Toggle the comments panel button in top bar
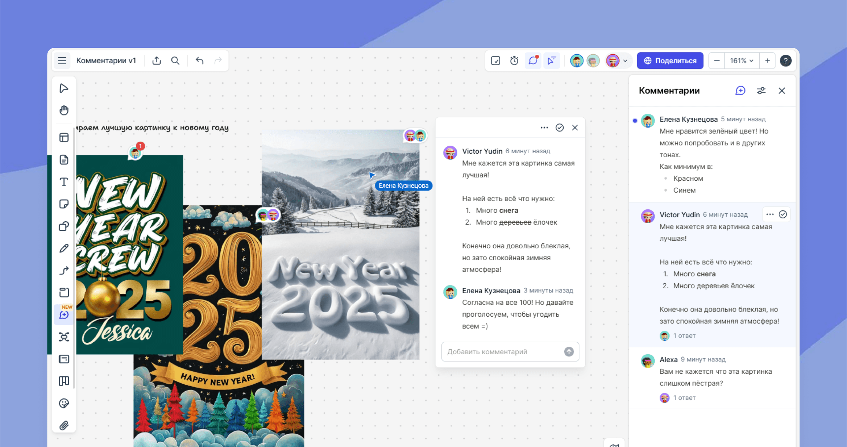The height and width of the screenshot is (447, 847). [533, 60]
